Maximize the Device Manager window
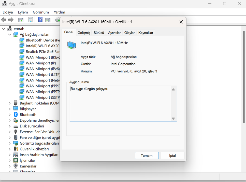 tap(225, 4)
